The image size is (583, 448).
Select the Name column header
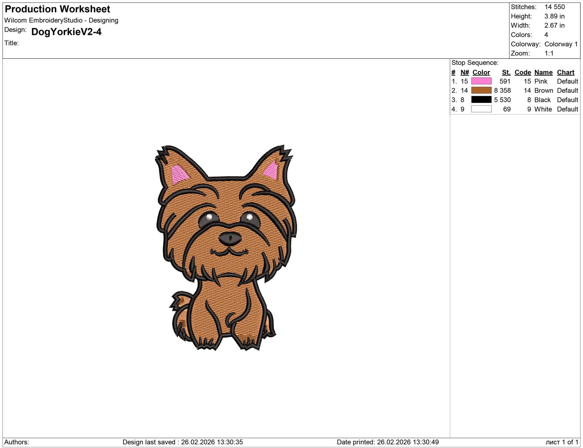[x=543, y=72]
